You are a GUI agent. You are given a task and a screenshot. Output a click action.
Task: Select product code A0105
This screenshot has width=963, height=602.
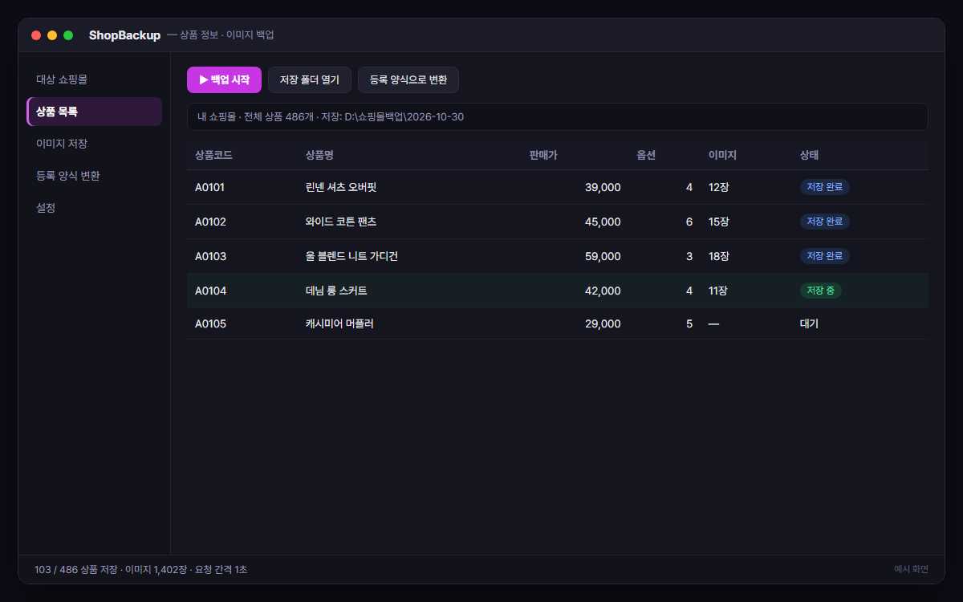click(210, 323)
